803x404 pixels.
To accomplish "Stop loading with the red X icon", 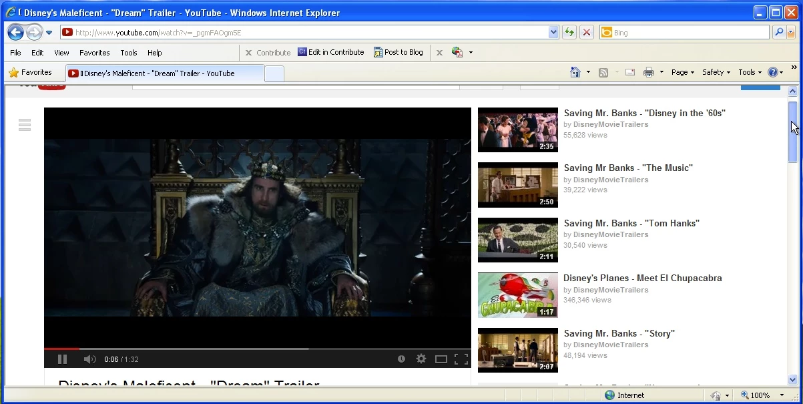I will pos(587,32).
